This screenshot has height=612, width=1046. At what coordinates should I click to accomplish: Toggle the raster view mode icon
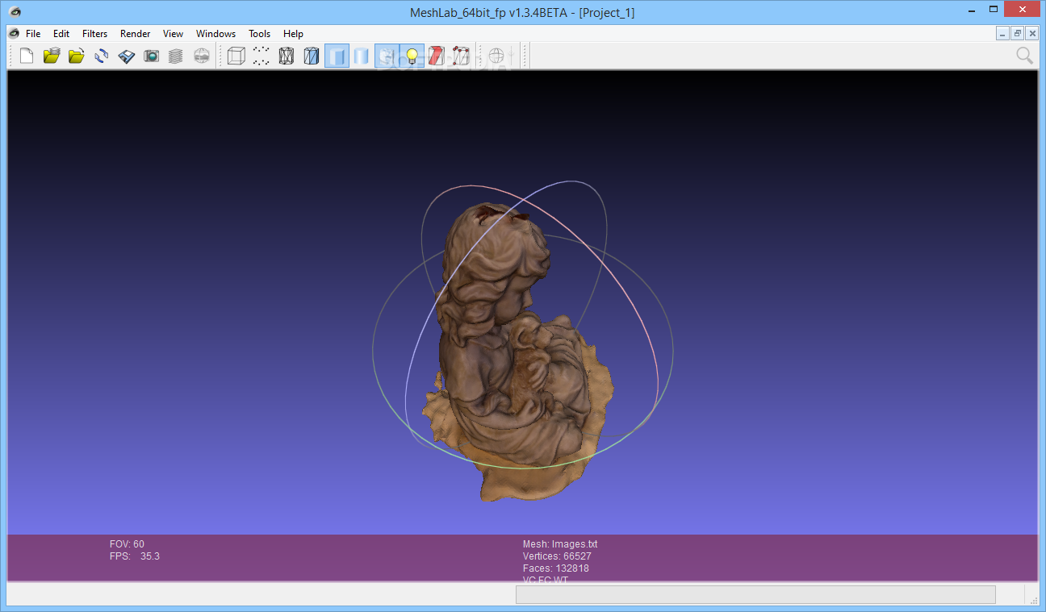(201, 56)
